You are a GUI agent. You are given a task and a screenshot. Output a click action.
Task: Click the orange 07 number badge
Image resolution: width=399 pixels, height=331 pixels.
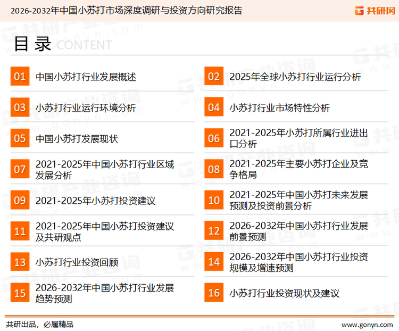pos(20,169)
